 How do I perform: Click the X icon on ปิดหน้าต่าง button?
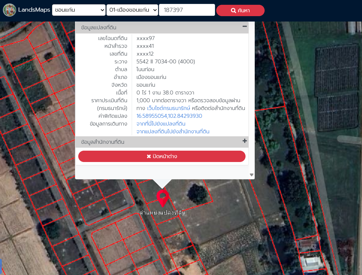(149, 157)
